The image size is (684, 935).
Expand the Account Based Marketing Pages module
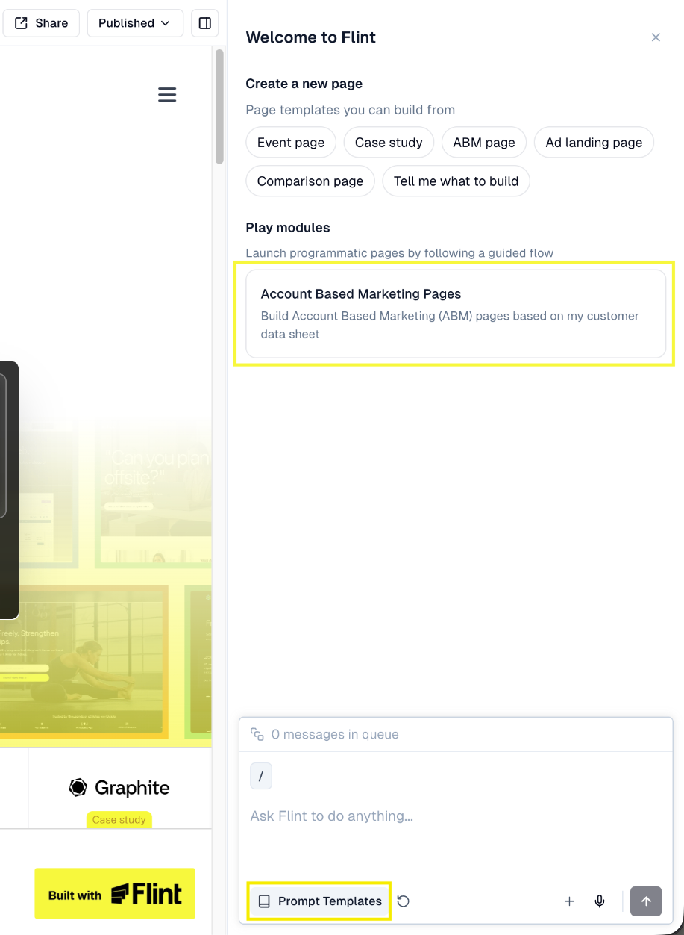click(454, 314)
